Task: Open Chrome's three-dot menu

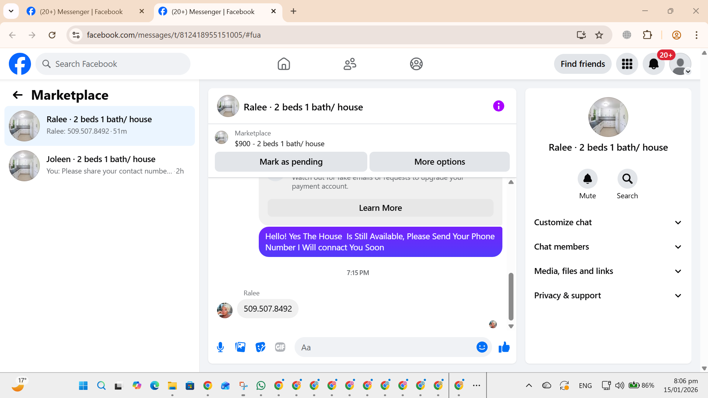Action: pos(696,35)
